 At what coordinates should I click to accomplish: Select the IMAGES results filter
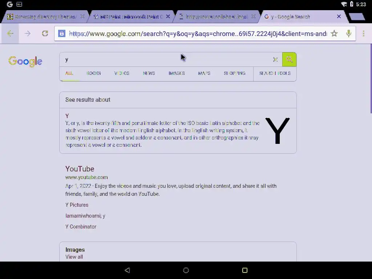[177, 73]
